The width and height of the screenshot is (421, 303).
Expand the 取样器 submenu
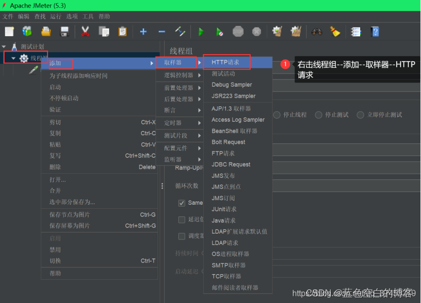pos(179,63)
